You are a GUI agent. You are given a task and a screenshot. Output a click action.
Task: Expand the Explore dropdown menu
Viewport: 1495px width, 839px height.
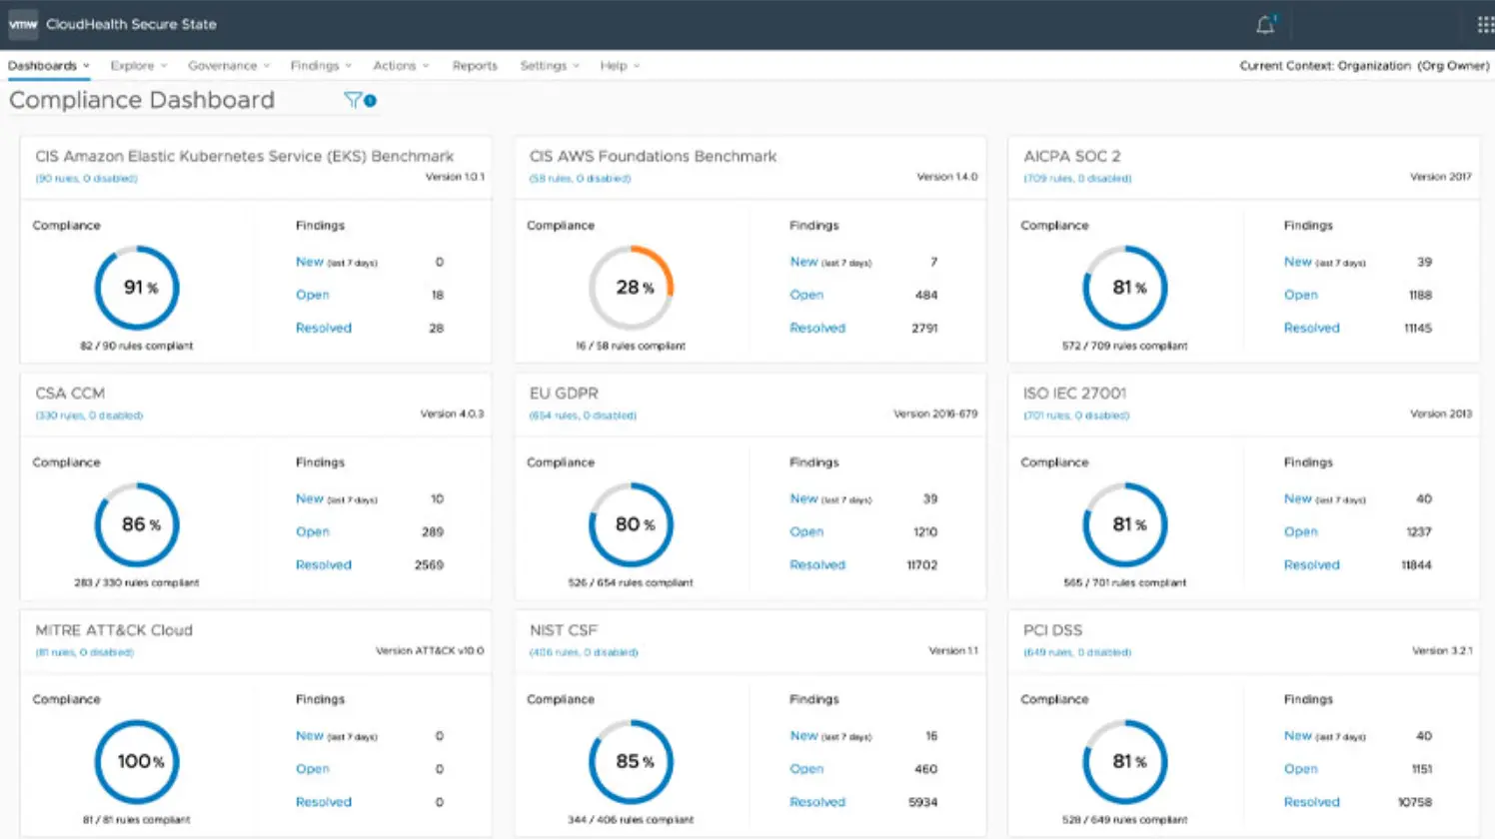pyautogui.click(x=139, y=66)
